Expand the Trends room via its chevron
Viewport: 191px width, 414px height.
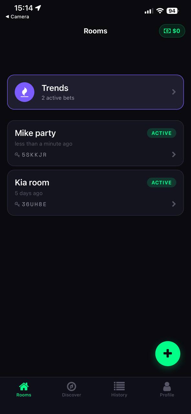(x=174, y=92)
